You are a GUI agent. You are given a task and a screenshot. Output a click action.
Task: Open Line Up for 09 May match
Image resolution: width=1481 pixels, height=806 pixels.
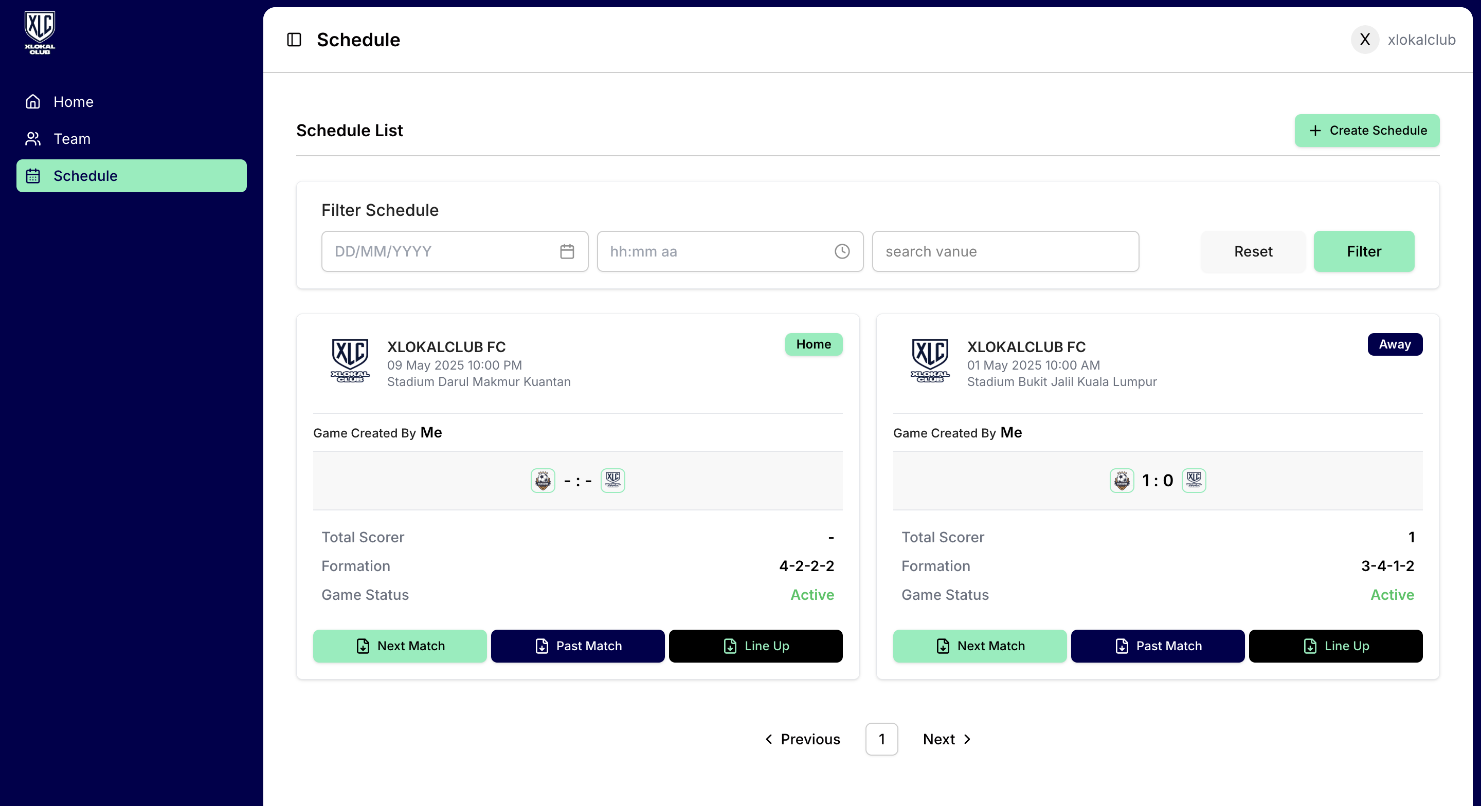(755, 646)
